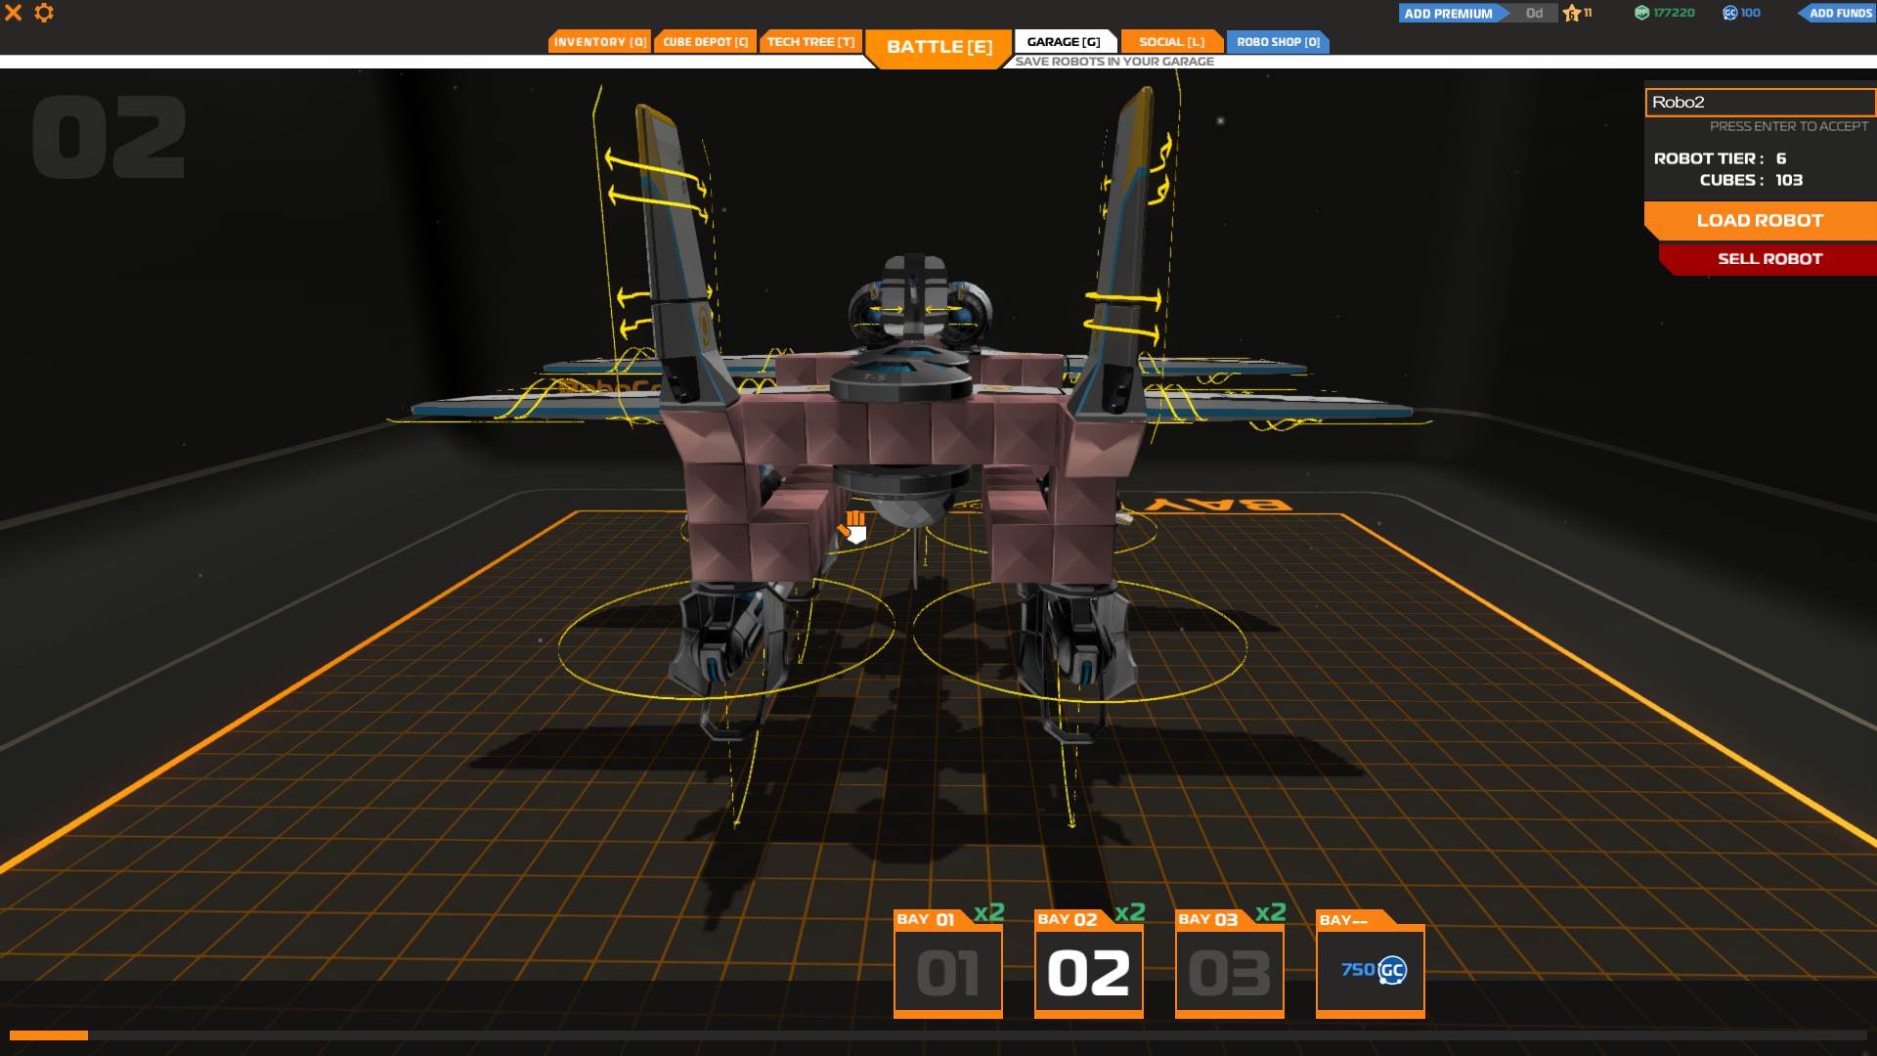Select garage Bay 01 thumbnail

pos(947,973)
